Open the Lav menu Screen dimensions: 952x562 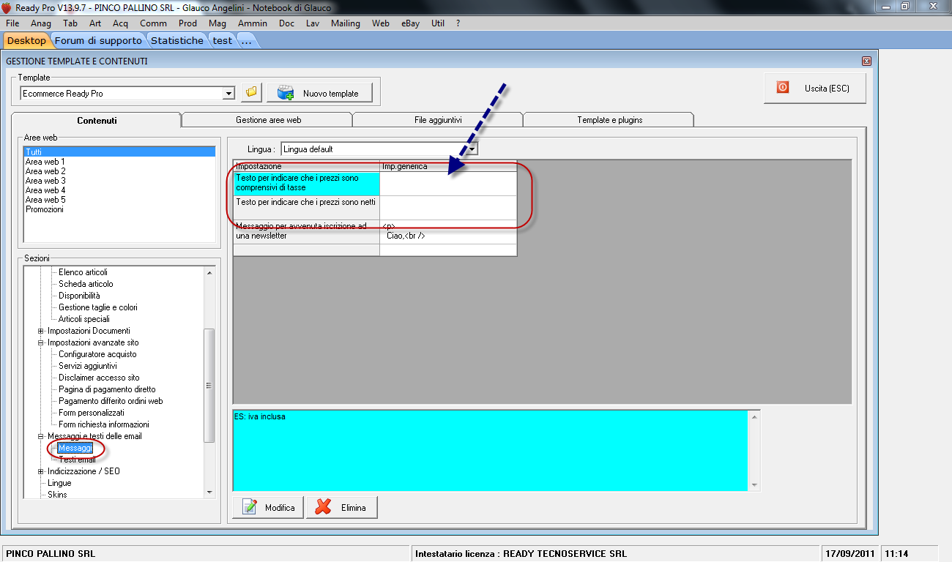tap(313, 23)
